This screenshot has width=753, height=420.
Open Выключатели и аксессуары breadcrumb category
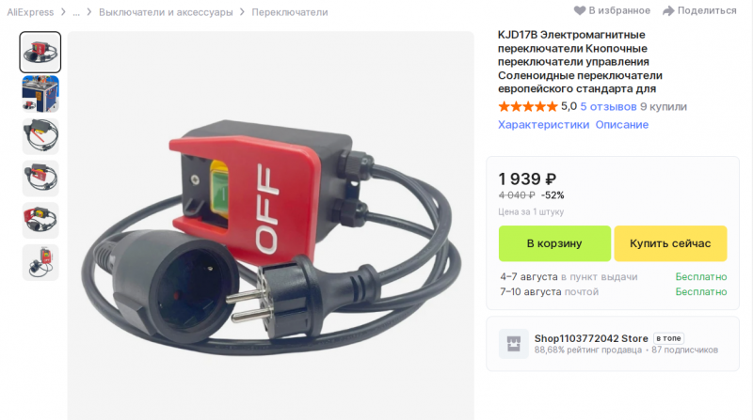point(166,12)
